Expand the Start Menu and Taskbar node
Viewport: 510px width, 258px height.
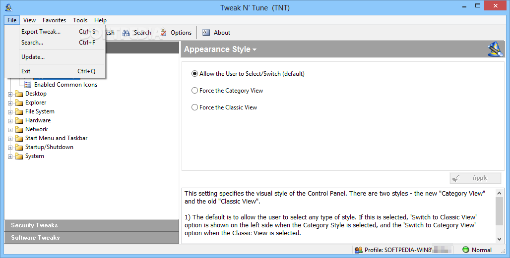10,139
